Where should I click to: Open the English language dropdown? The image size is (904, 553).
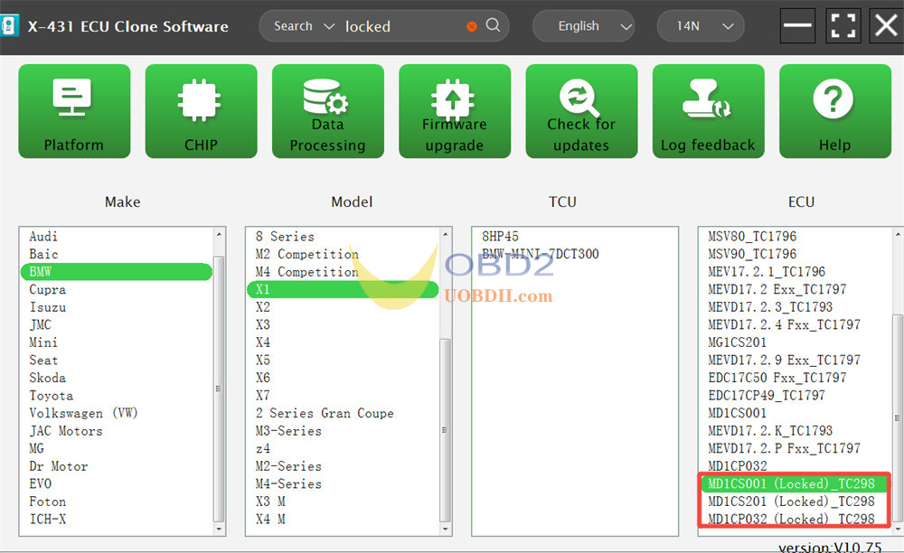coord(583,26)
